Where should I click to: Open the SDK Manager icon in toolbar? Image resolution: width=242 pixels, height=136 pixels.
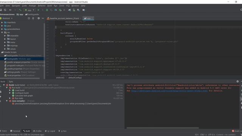[78, 10]
